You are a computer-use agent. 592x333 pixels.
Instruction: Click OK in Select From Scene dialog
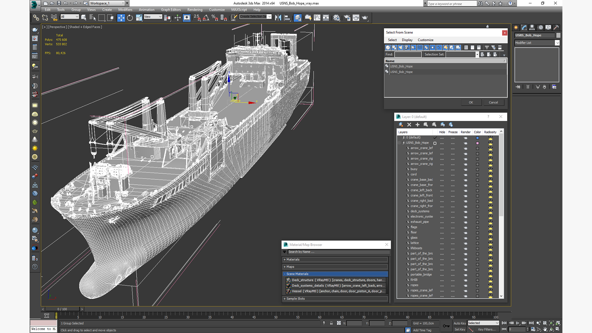point(471,102)
